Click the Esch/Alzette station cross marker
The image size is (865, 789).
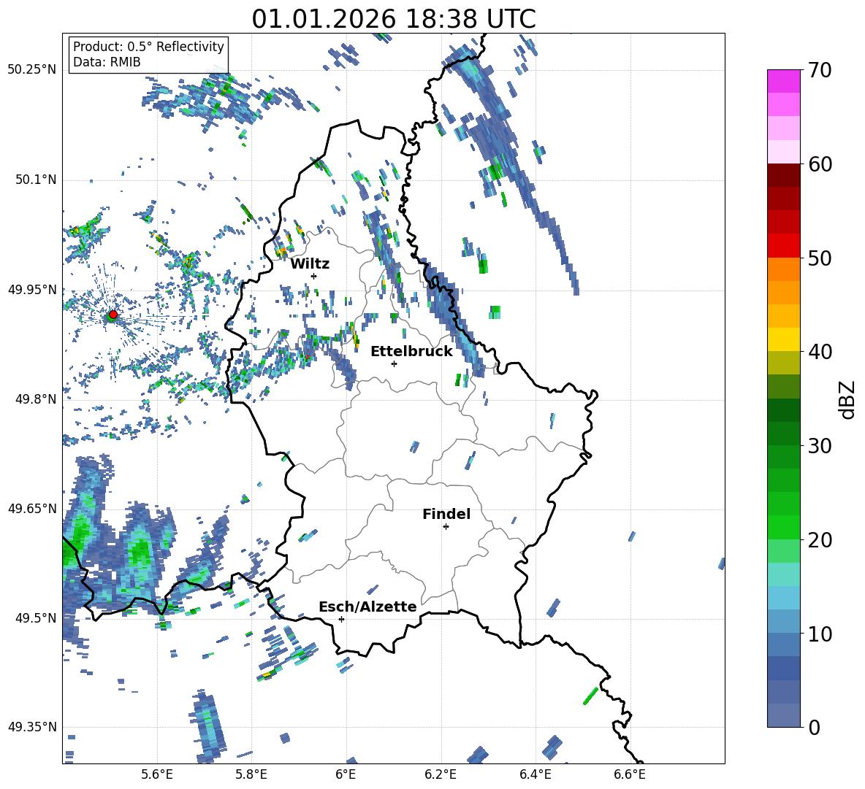click(341, 619)
